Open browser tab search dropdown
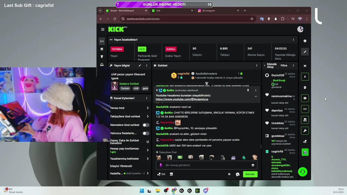 pyautogui.click(x=100, y=11)
